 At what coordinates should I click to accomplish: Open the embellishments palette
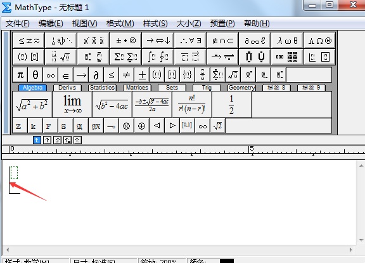(93, 41)
